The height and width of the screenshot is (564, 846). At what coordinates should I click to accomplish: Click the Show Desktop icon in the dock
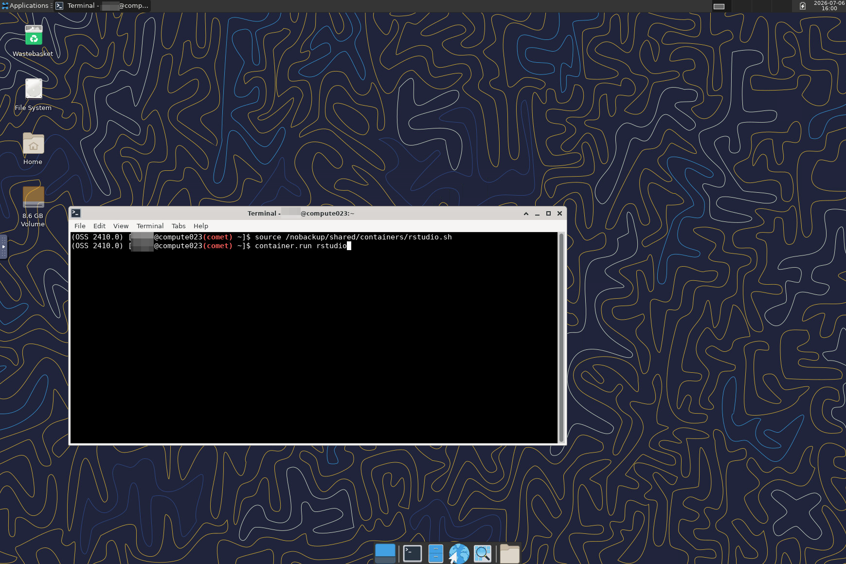click(385, 553)
